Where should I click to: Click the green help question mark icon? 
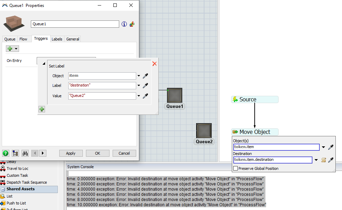[x=6, y=153]
